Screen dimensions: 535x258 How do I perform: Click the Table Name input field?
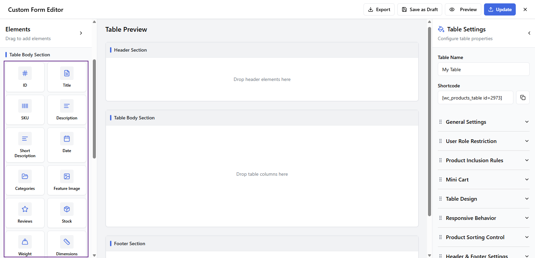483,69
